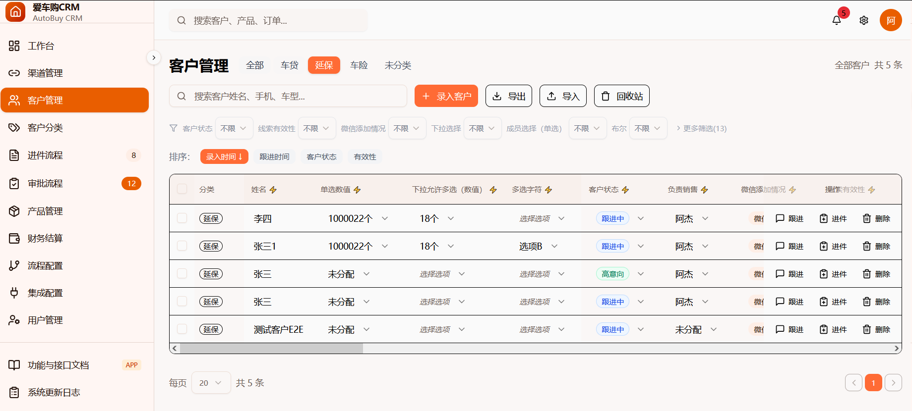This screenshot has height=411, width=912.
Task: Check the row checkbox for 李四
Action: [182, 218]
